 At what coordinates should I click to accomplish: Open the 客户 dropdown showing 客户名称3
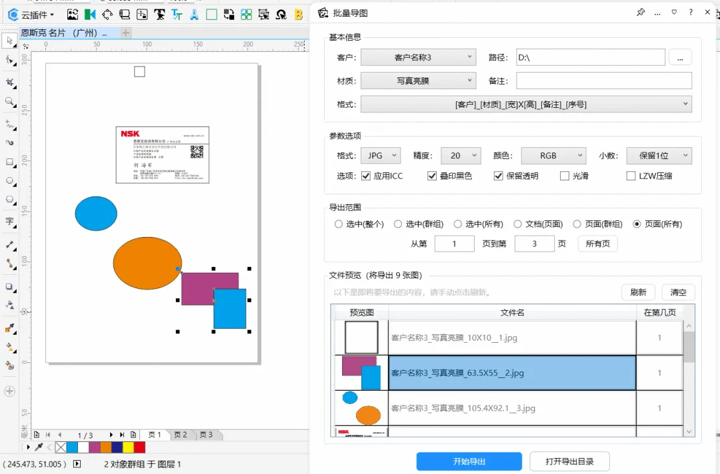click(x=418, y=57)
